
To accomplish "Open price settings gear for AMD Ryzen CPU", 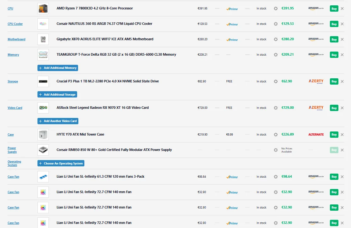I will 276,8.
